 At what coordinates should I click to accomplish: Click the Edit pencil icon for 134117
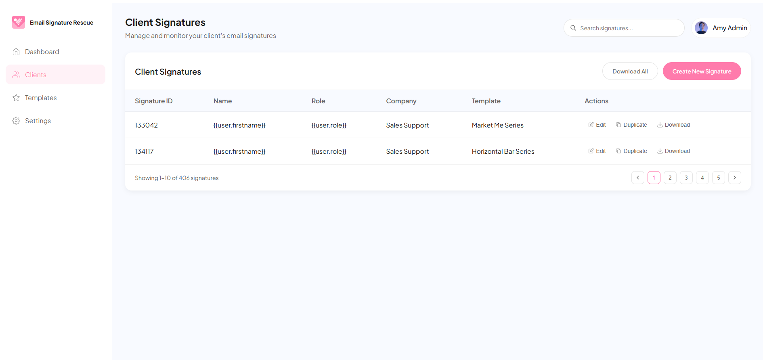click(591, 151)
